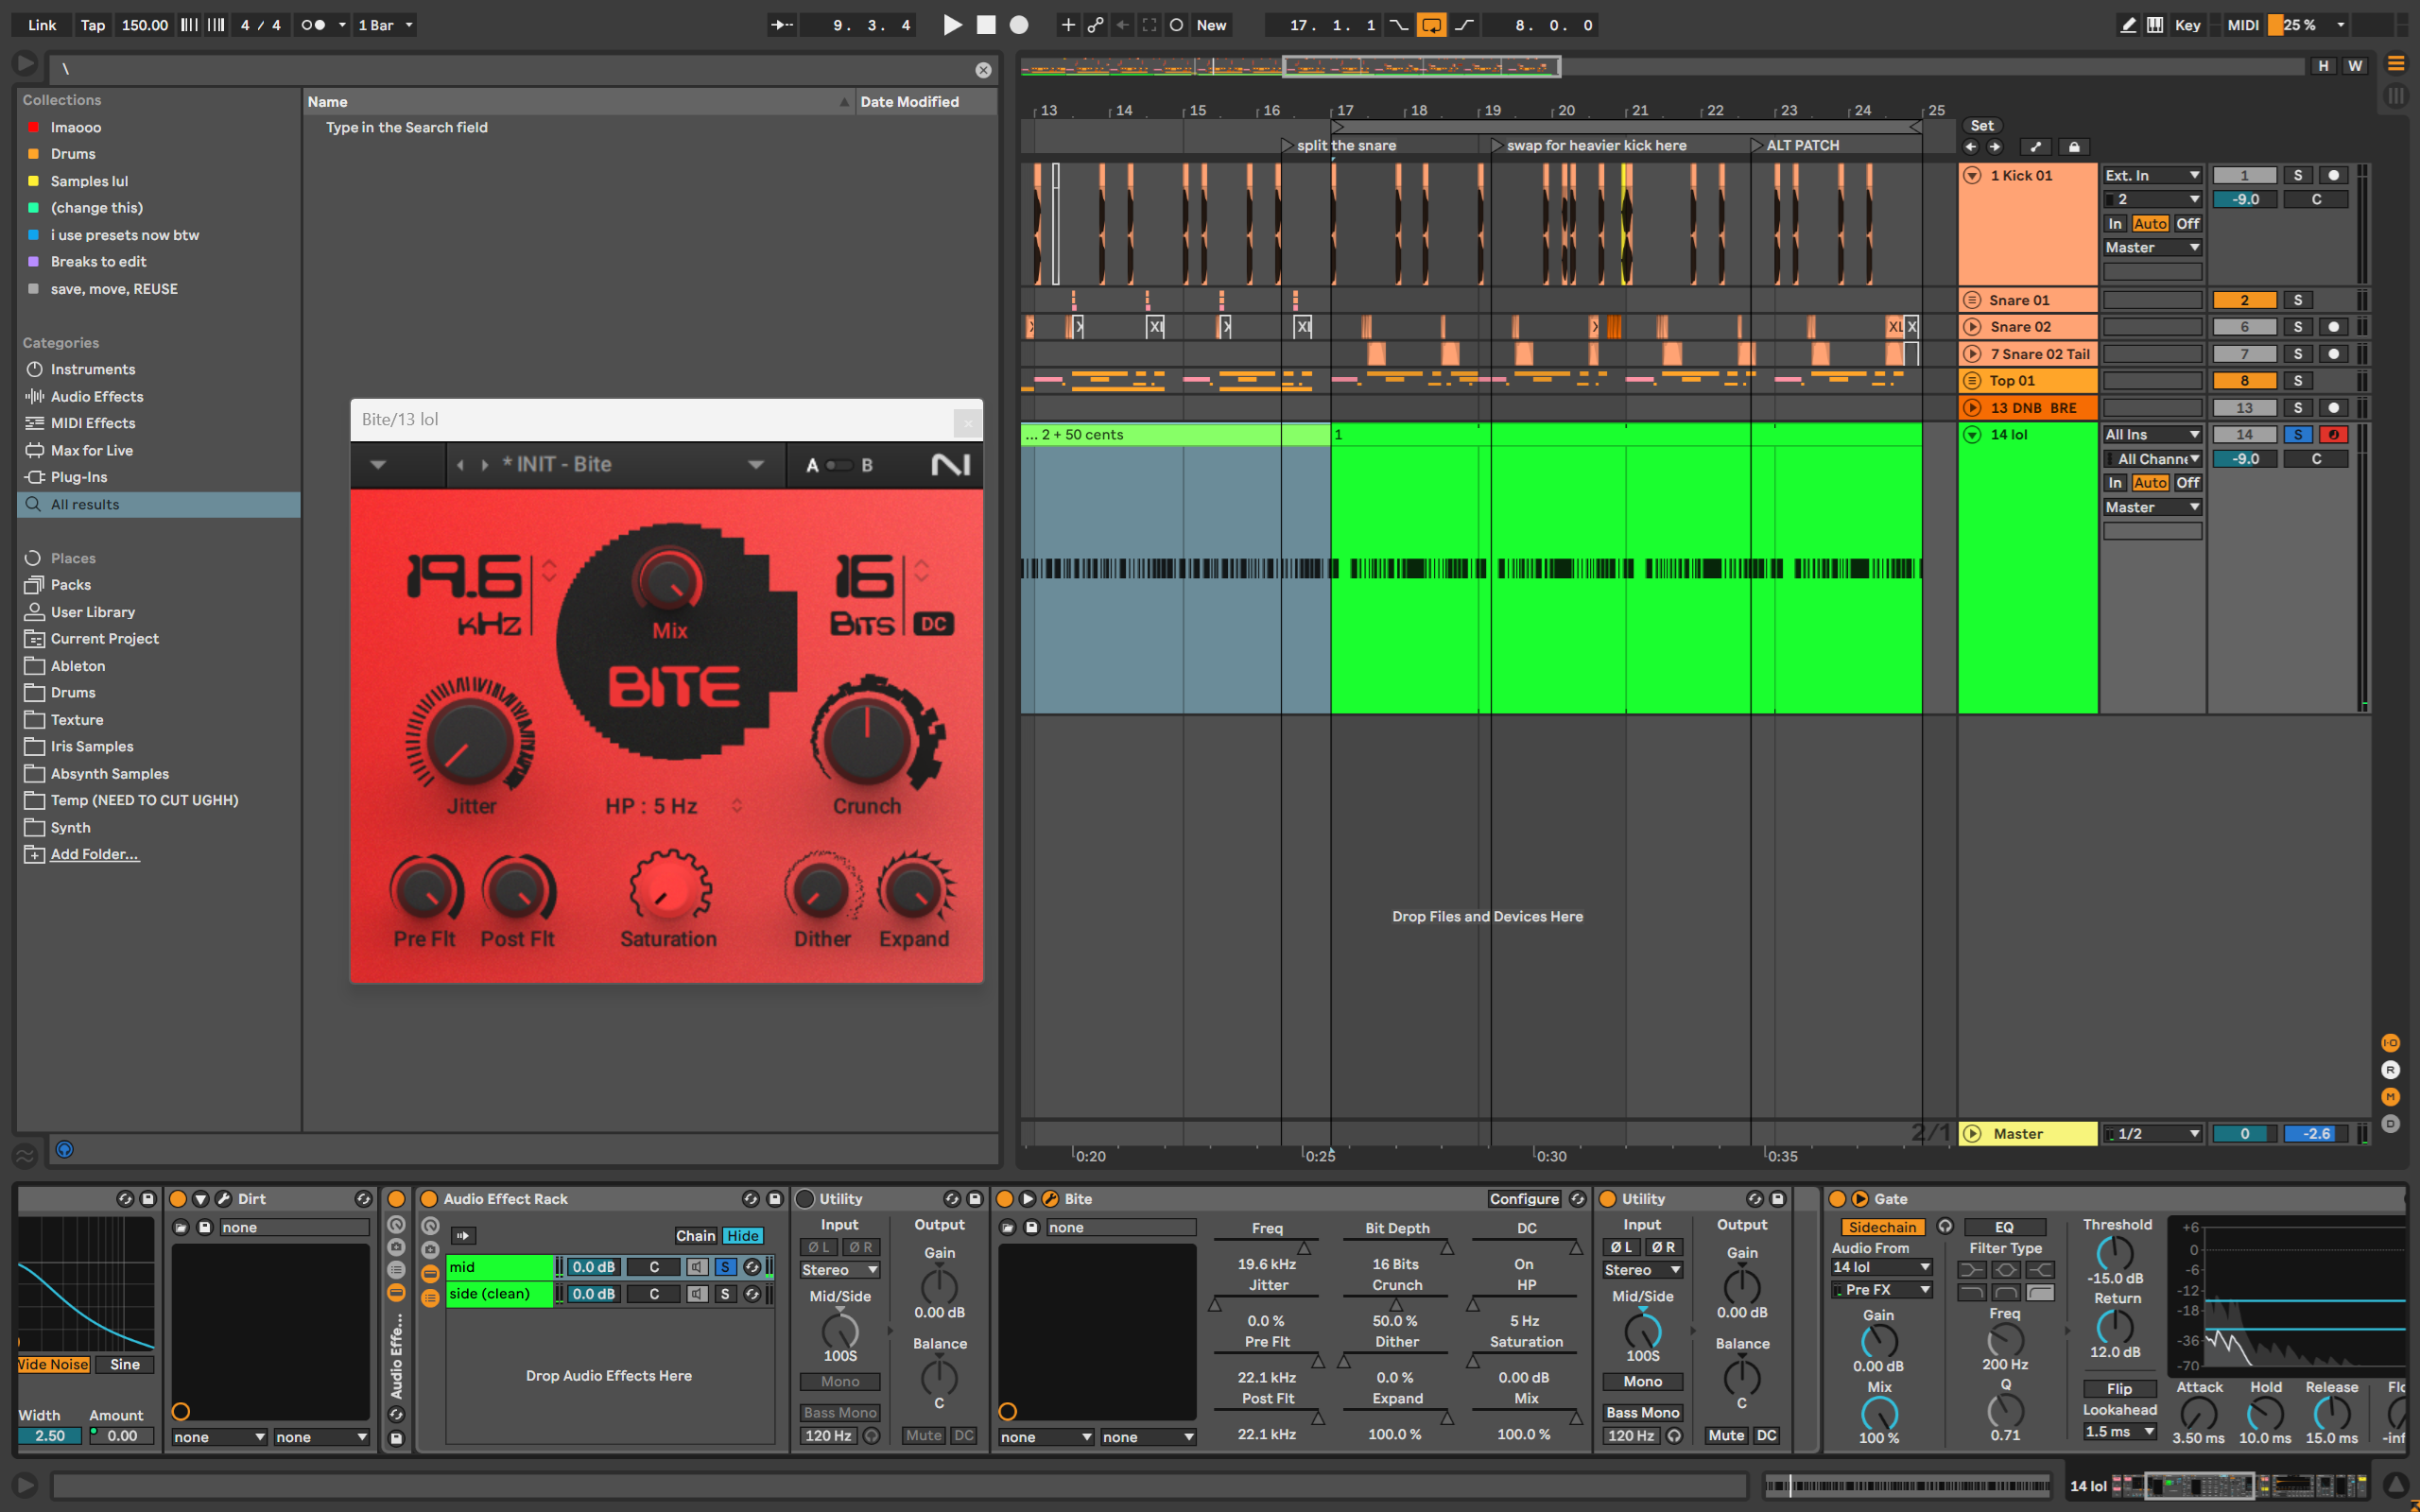2420x1512 pixels.
Task: Open the 1 Bar quantization dropdown
Action: (x=385, y=25)
